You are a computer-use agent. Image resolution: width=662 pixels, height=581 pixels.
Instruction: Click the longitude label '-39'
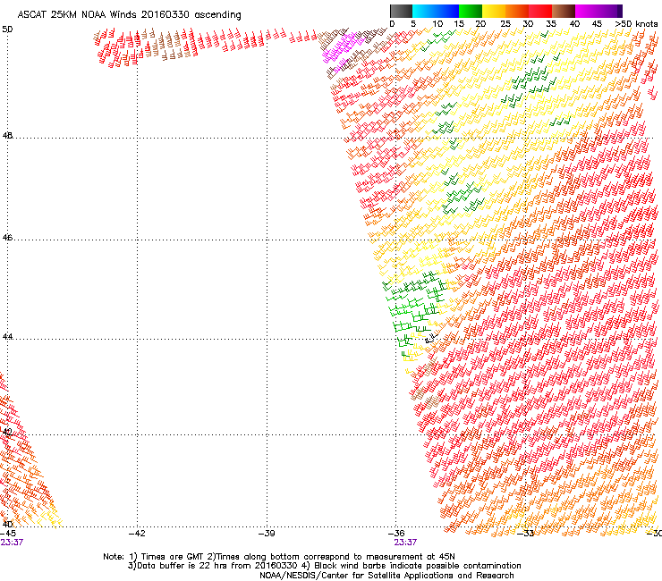tap(267, 534)
